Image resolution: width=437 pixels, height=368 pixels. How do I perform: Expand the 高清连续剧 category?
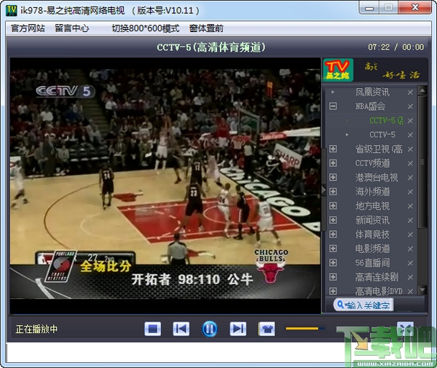pyautogui.click(x=333, y=277)
